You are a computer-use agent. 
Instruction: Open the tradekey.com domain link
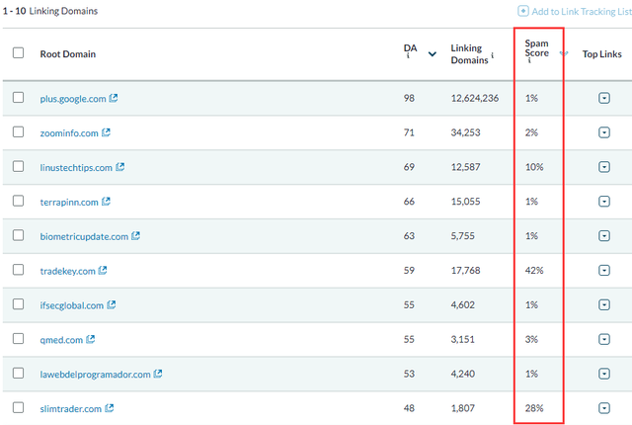coord(68,271)
